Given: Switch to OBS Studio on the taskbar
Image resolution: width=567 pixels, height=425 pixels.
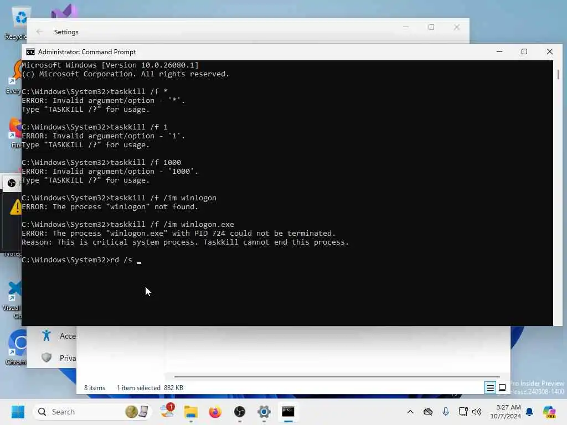Looking at the screenshot, I should click(239, 412).
